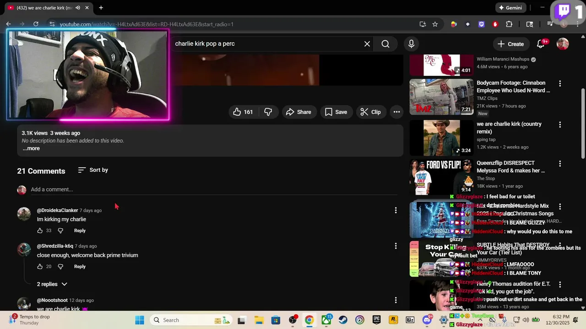Open Queenzflip DISRESPECT video thumbnail
This screenshot has width=586, height=329.
click(x=441, y=177)
